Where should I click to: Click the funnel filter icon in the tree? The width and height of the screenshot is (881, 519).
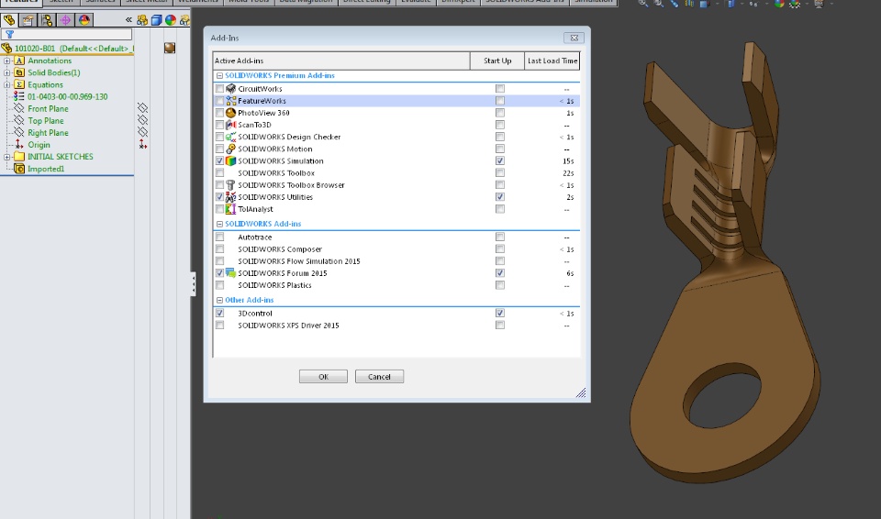pyautogui.click(x=9, y=34)
